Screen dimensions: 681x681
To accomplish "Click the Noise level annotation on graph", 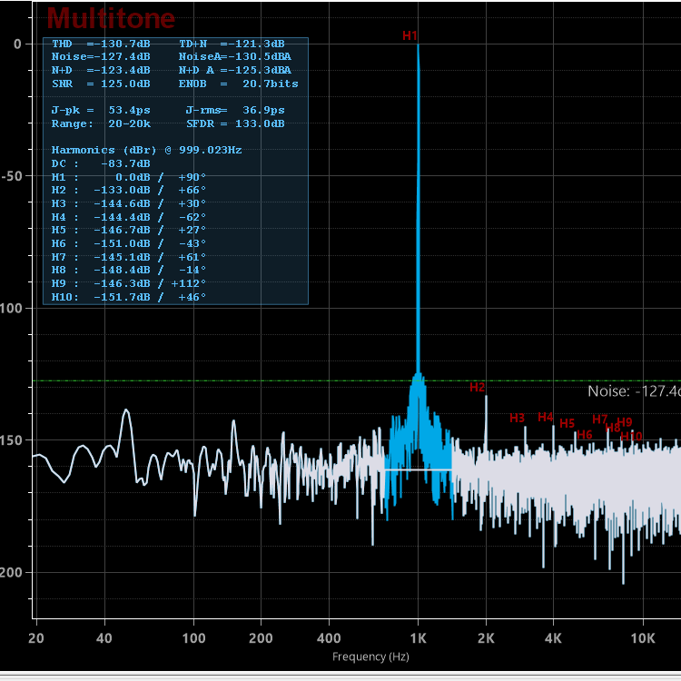I will [633, 391].
